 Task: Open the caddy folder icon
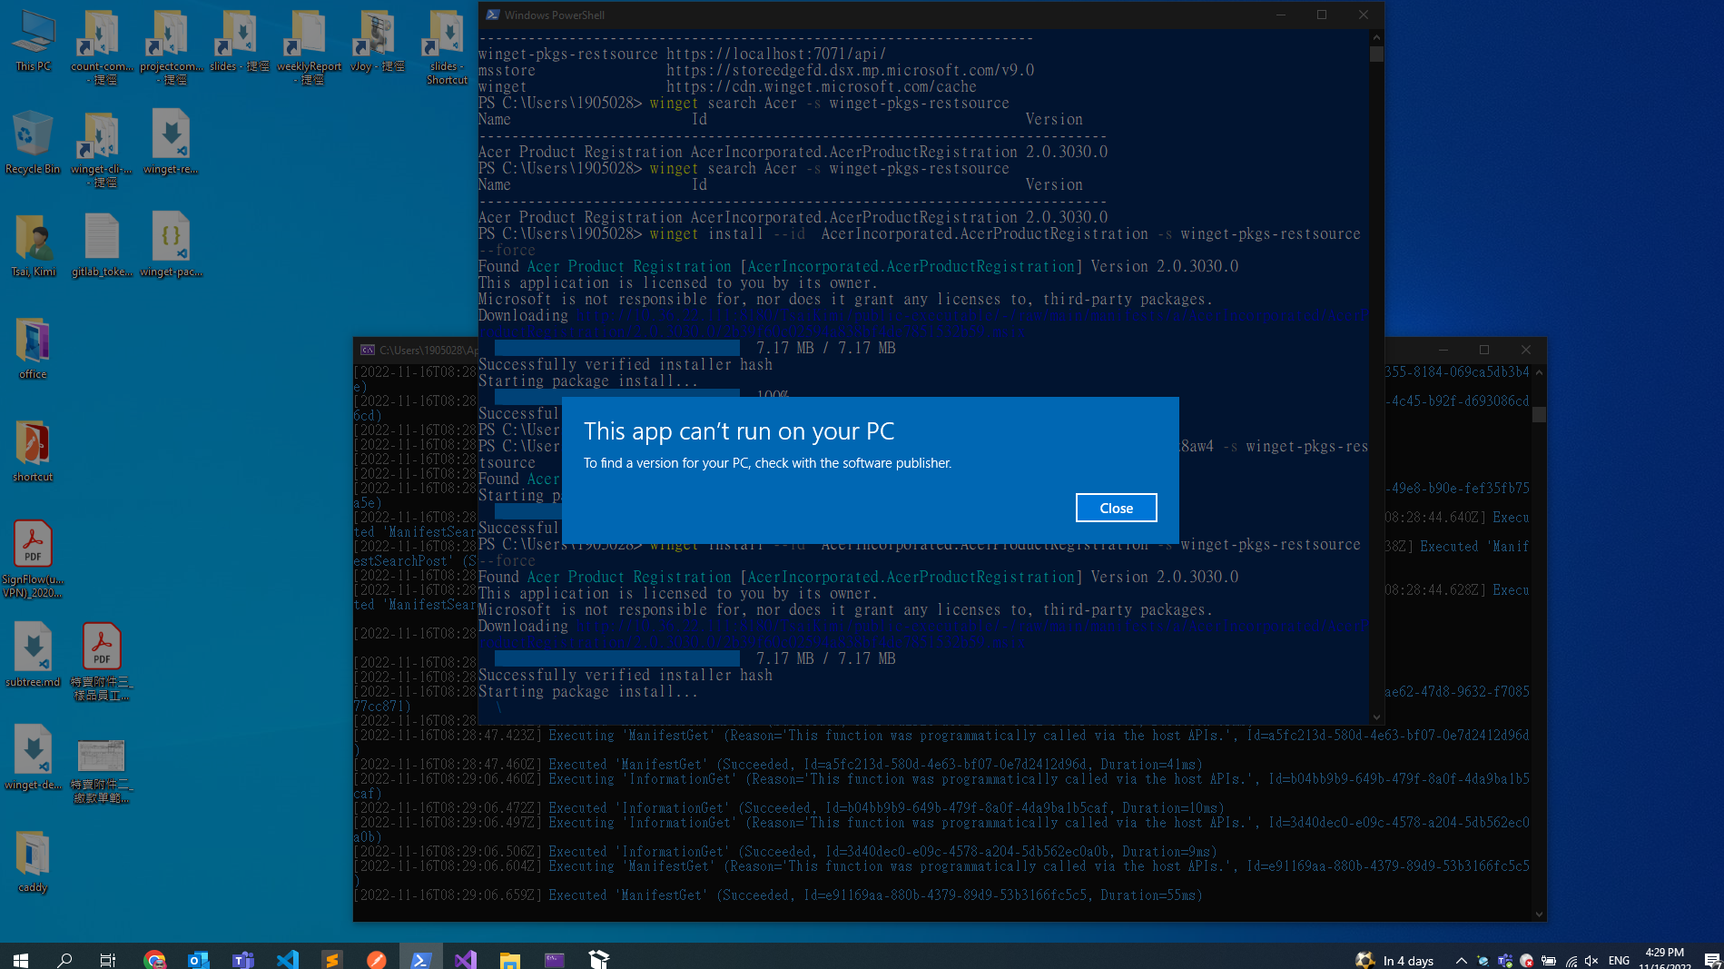pyautogui.click(x=33, y=861)
